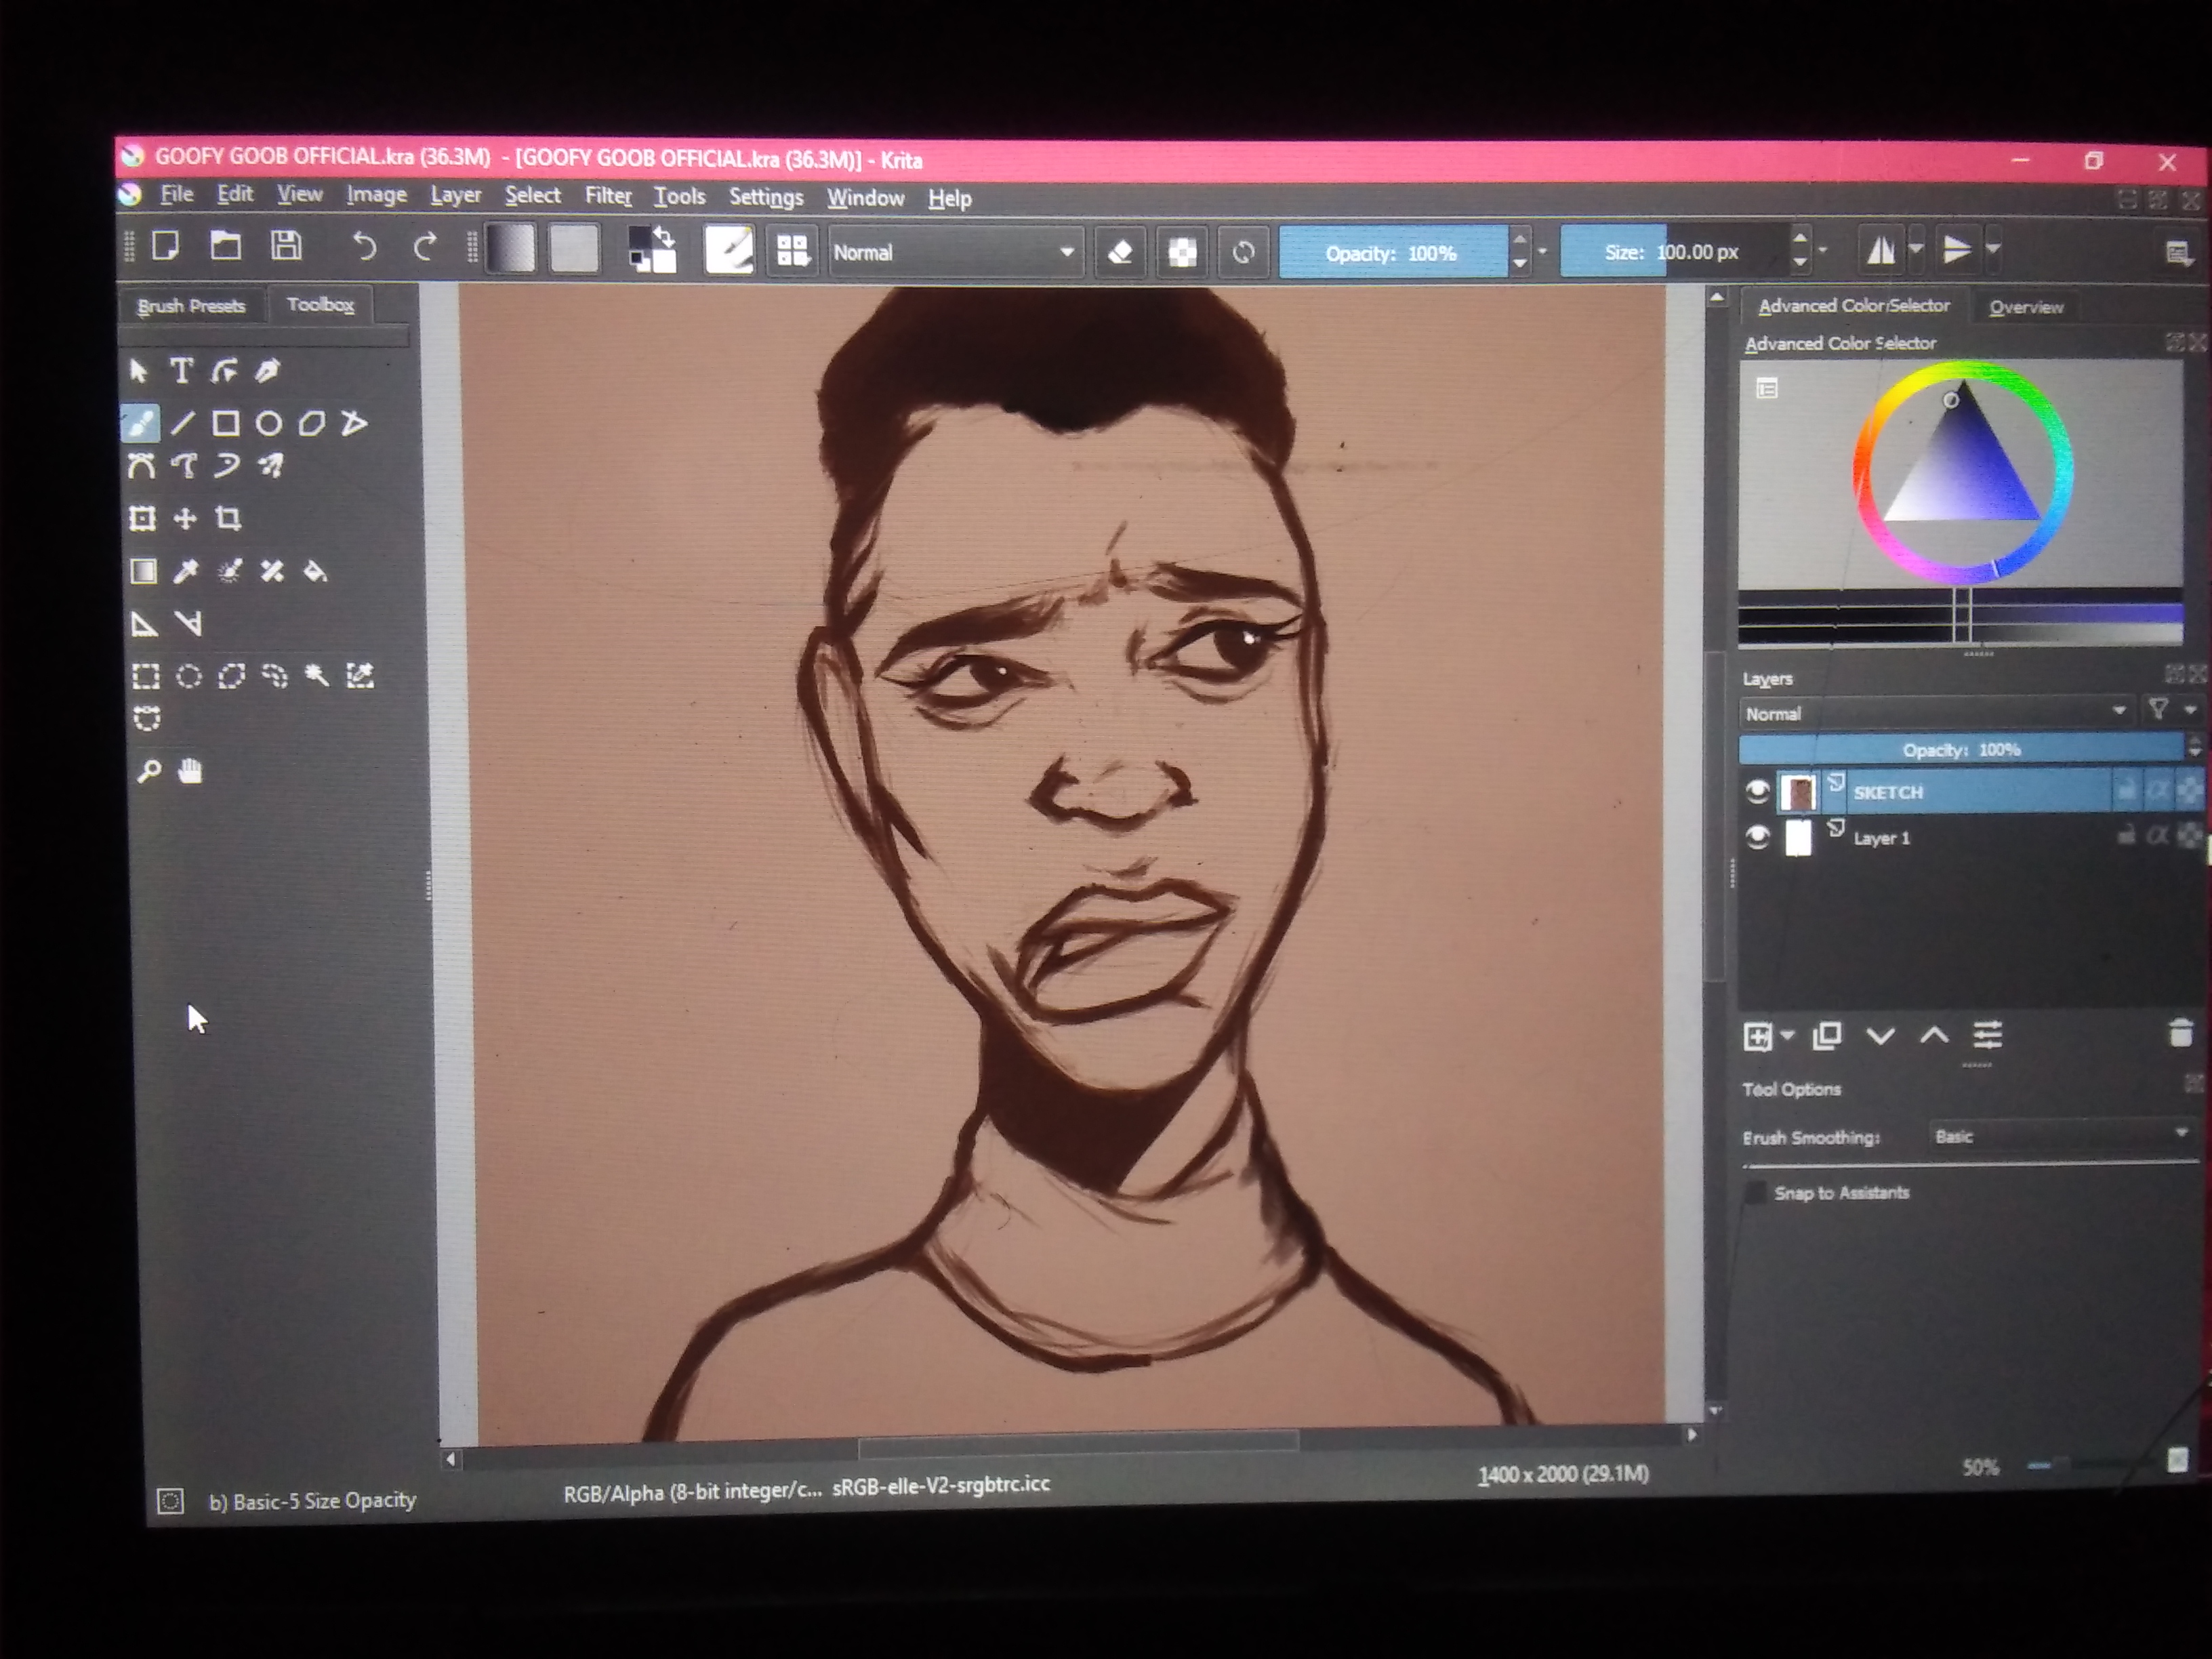The image size is (2212, 1659).
Task: Click the Save document button
Action: (286, 246)
